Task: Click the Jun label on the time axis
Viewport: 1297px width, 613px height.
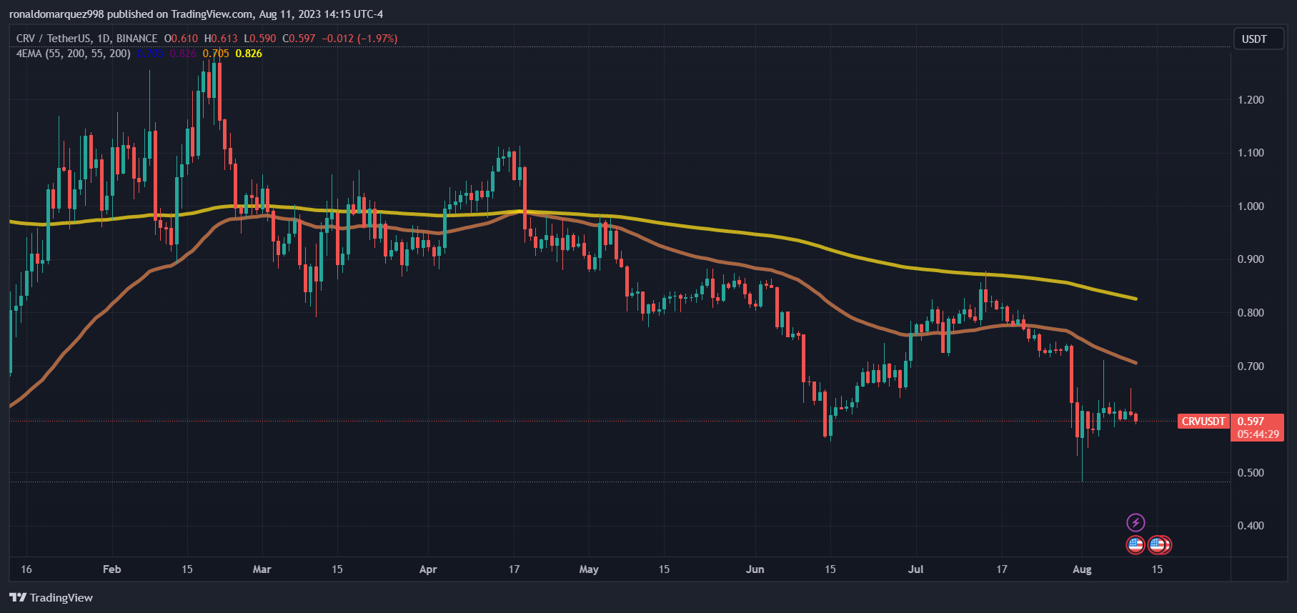Action: coord(755,569)
